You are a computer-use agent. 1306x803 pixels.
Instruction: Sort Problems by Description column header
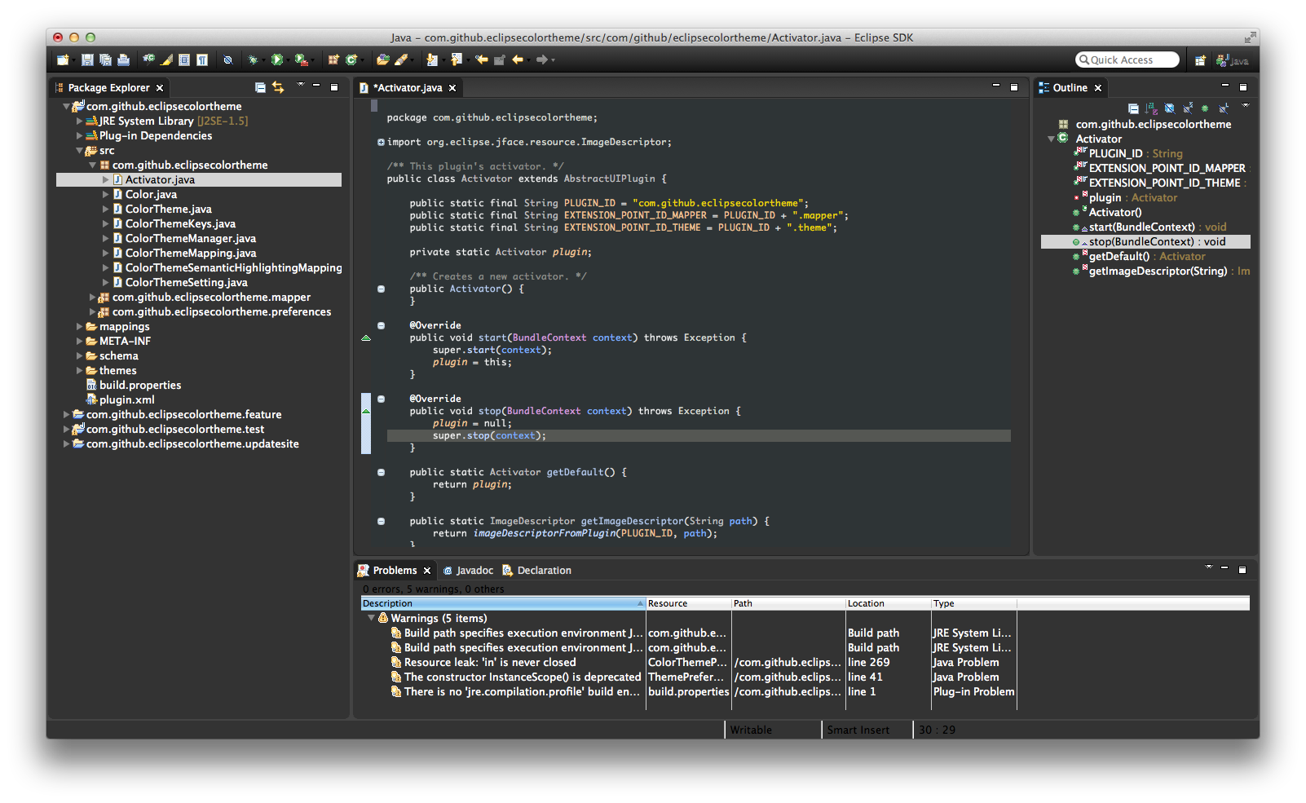503,603
